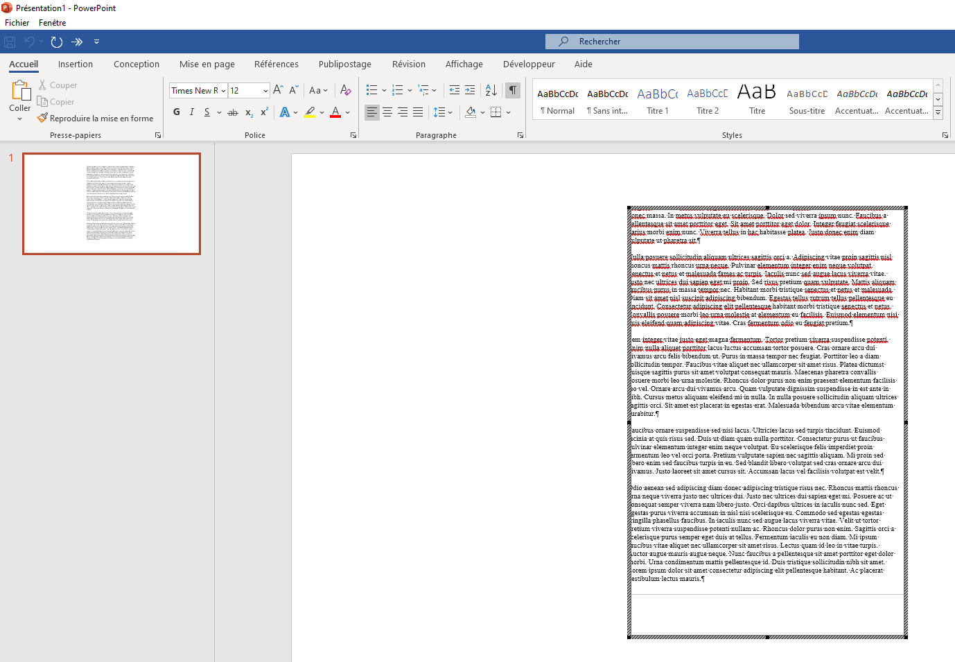The height and width of the screenshot is (662, 955).
Task: Apply the Sous-titre style
Action: pos(807,100)
